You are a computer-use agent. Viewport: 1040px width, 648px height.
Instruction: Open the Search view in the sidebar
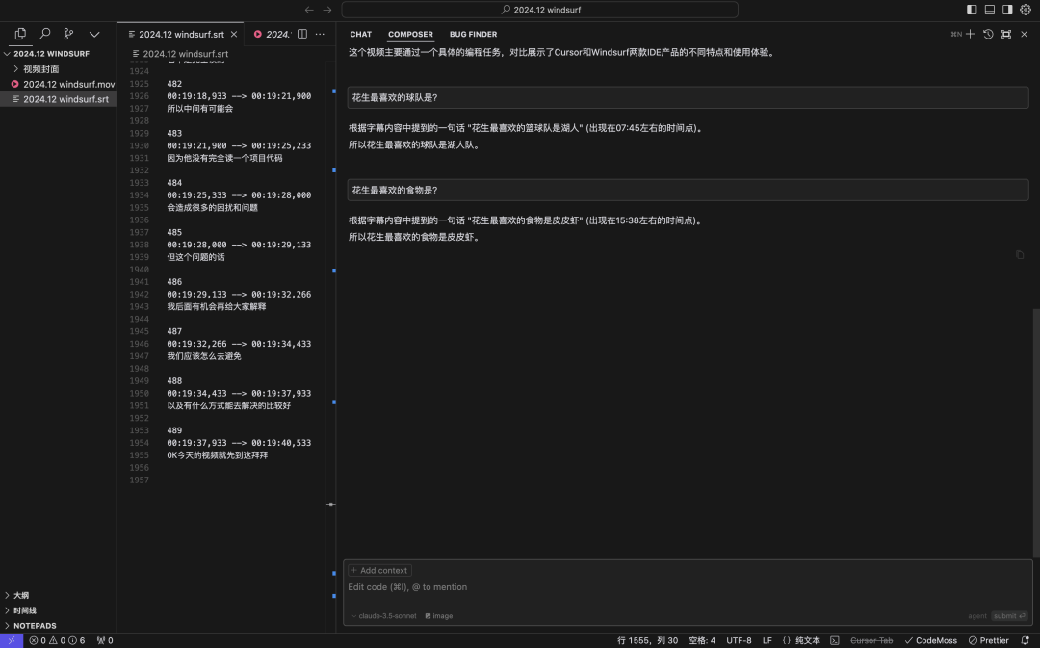(44, 34)
